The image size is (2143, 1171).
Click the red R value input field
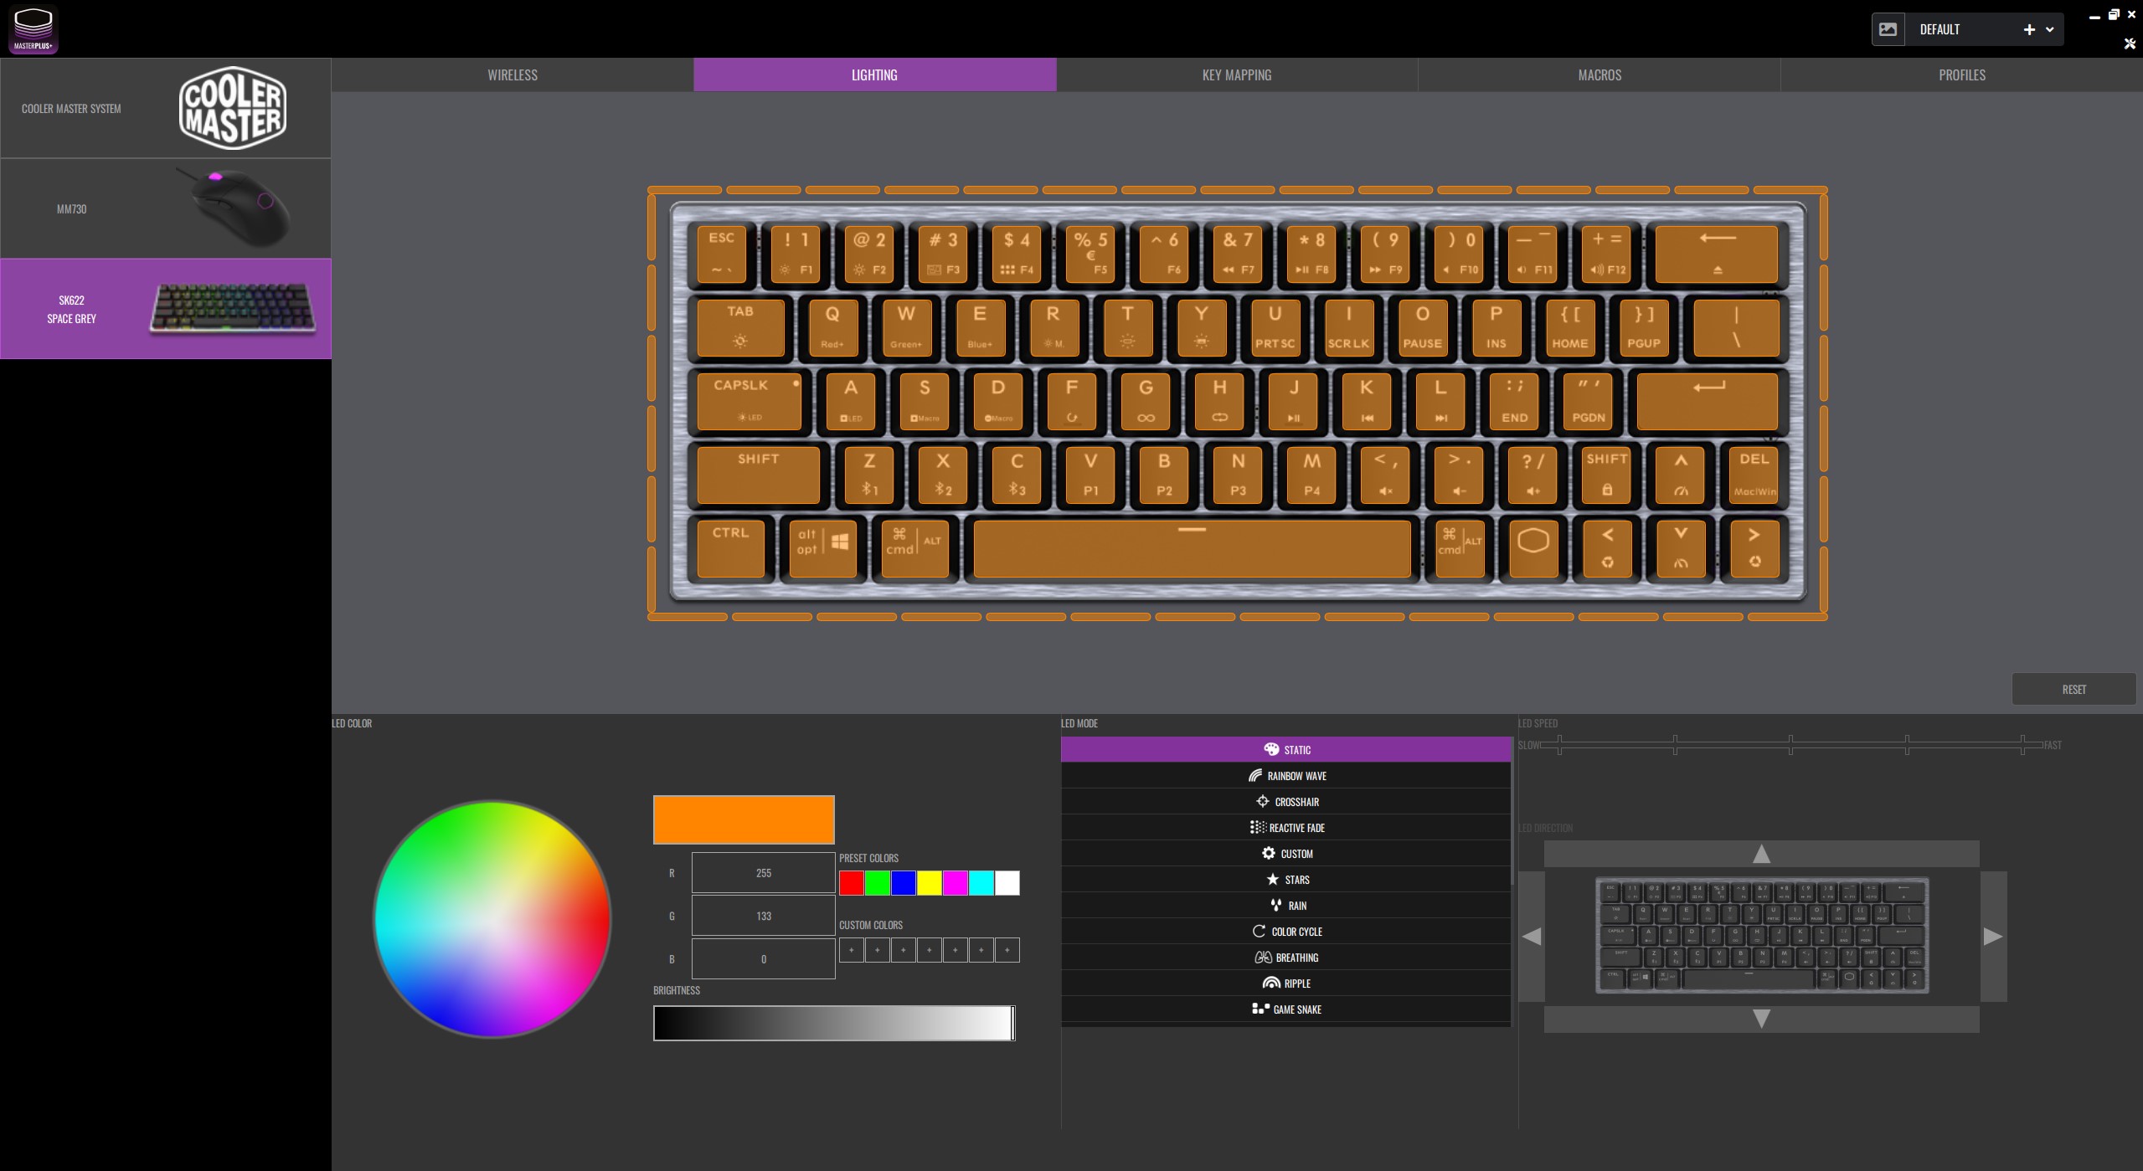click(x=763, y=873)
